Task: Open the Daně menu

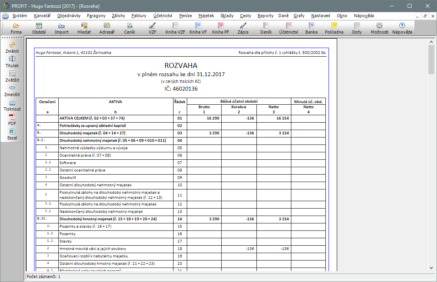Action: pyautogui.click(x=283, y=16)
